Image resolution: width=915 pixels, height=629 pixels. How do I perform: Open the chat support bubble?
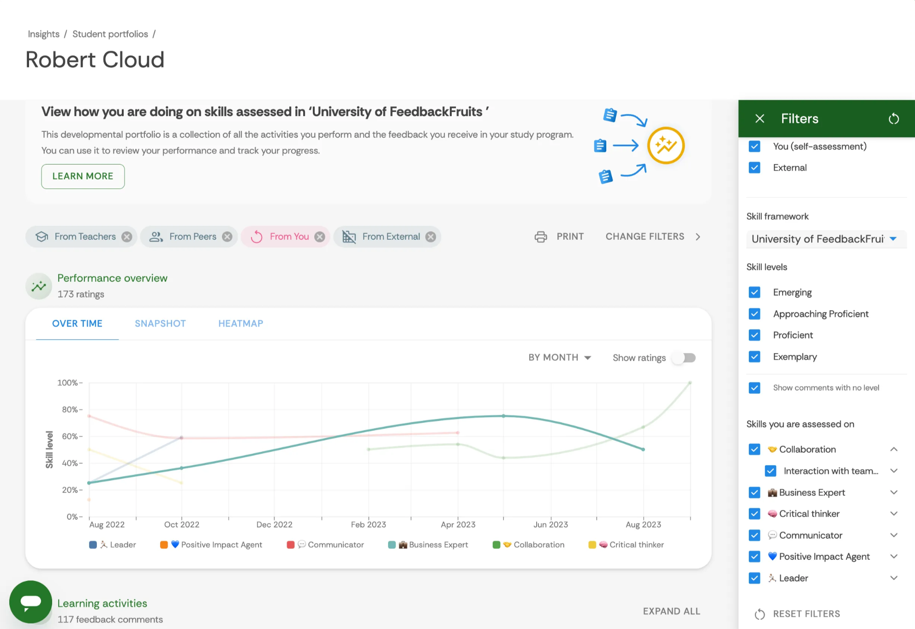click(30, 601)
